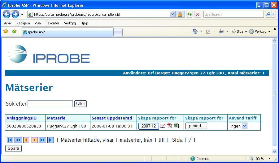The height and width of the screenshot is (163, 279).
Task: Go to the Home page icon
Action: click(195, 31)
